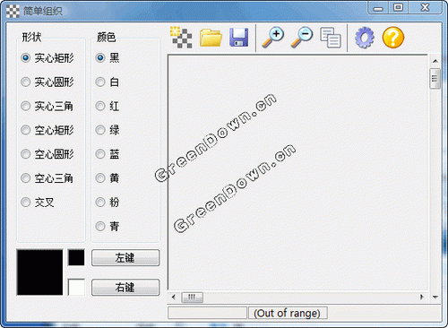Click the new pattern checkerboard icon

[x=181, y=38]
